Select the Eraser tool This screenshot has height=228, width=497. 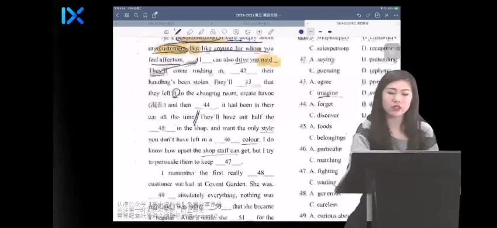(190, 32)
